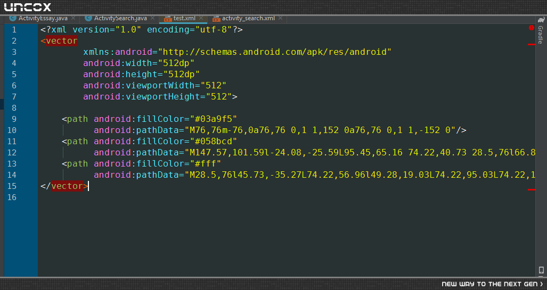
Task: Click gutter line number 13
Action: pos(12,163)
